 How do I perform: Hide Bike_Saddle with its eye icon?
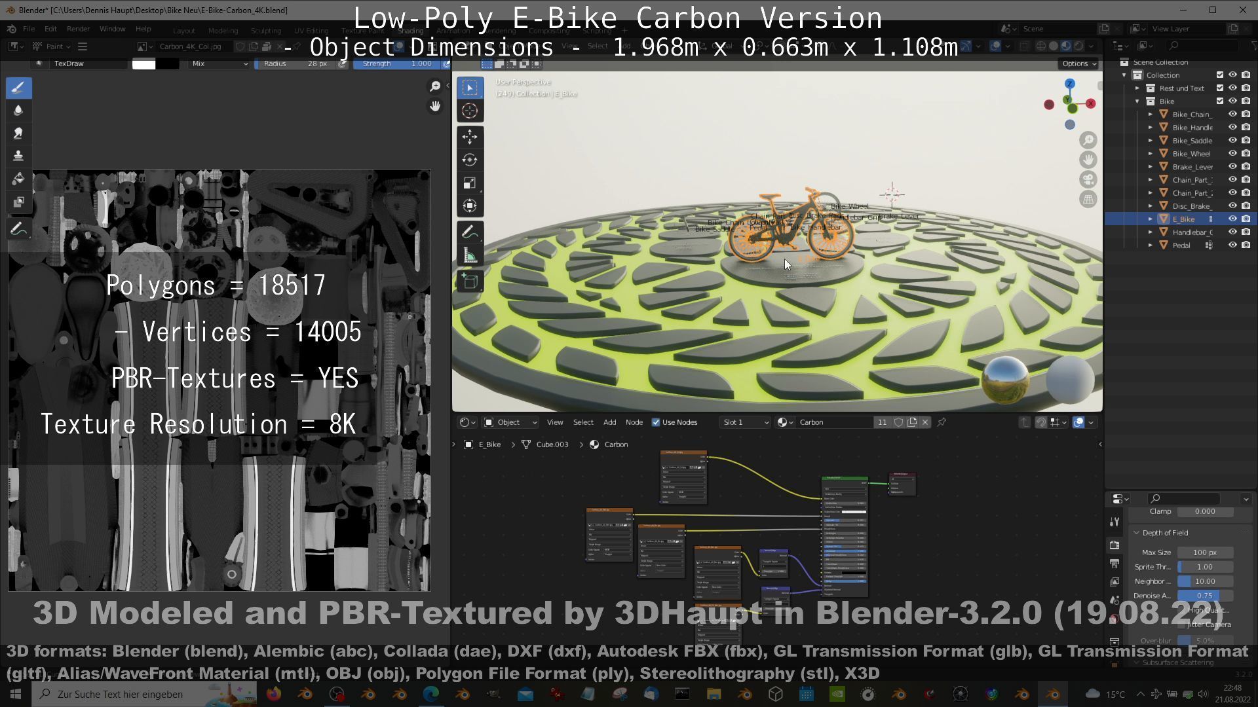[x=1232, y=140]
